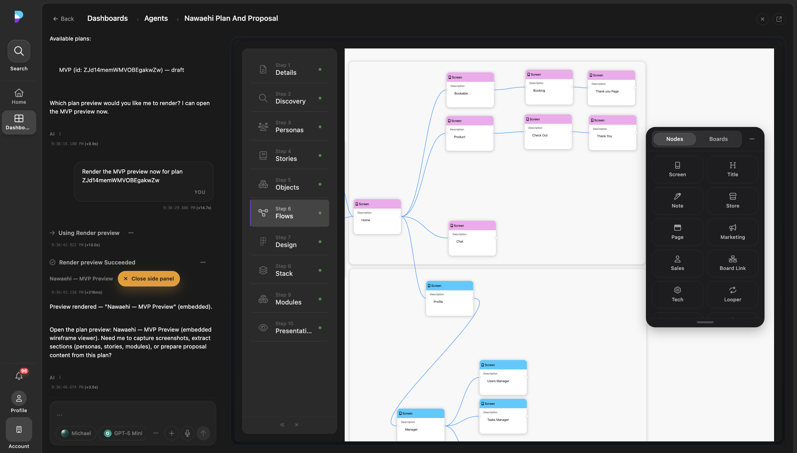This screenshot has width=797, height=453.
Task: Click Back link in header
Action: click(x=64, y=19)
